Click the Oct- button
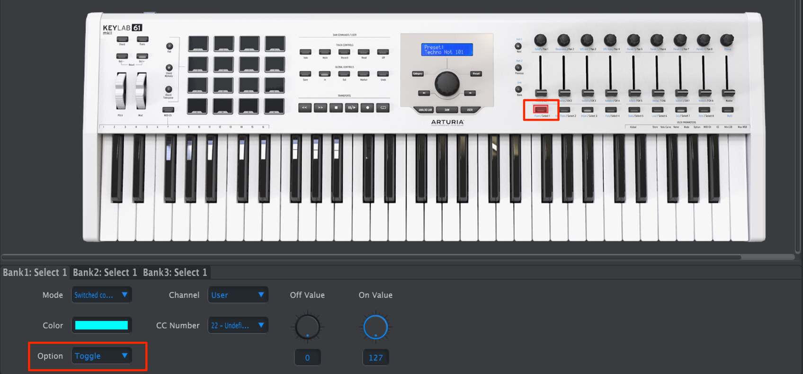The width and height of the screenshot is (803, 374). coord(122,56)
